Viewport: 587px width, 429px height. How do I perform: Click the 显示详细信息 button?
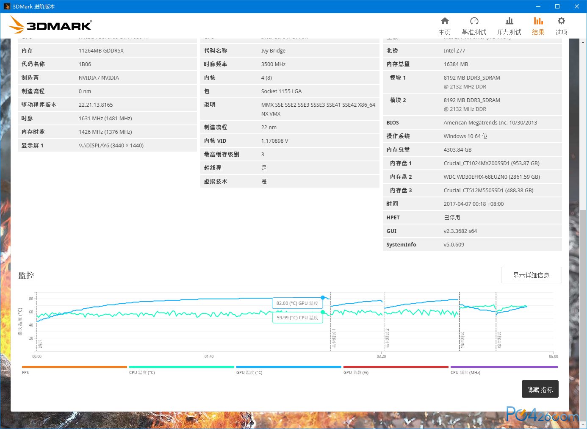(532, 275)
